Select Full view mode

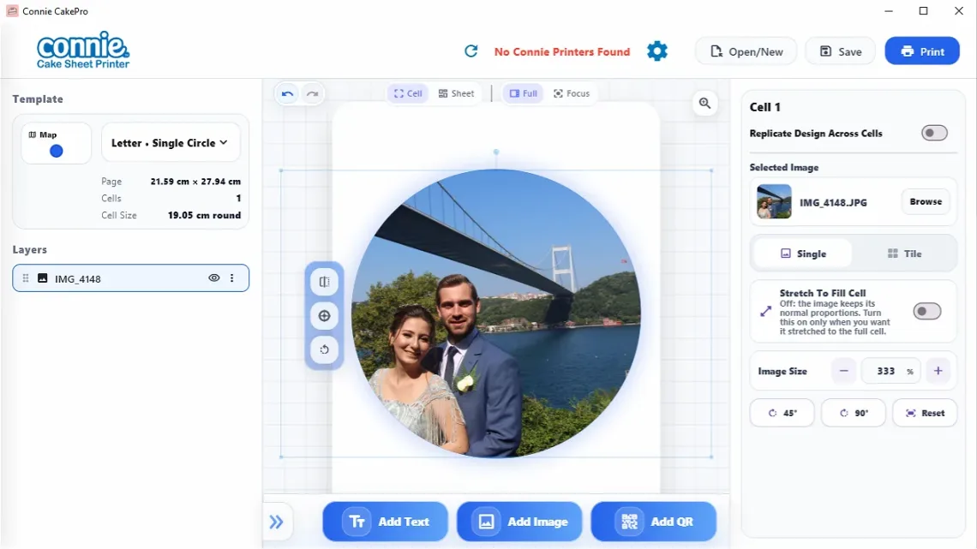tap(523, 93)
